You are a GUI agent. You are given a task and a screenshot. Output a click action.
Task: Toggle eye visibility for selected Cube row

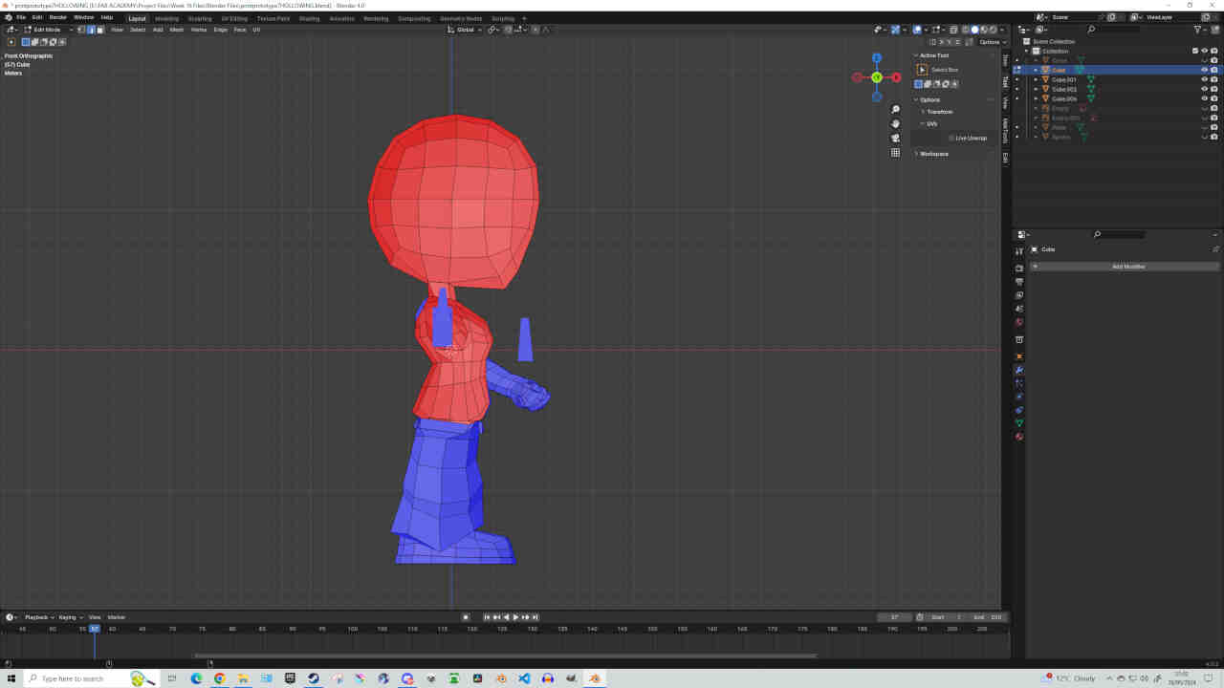1204,70
